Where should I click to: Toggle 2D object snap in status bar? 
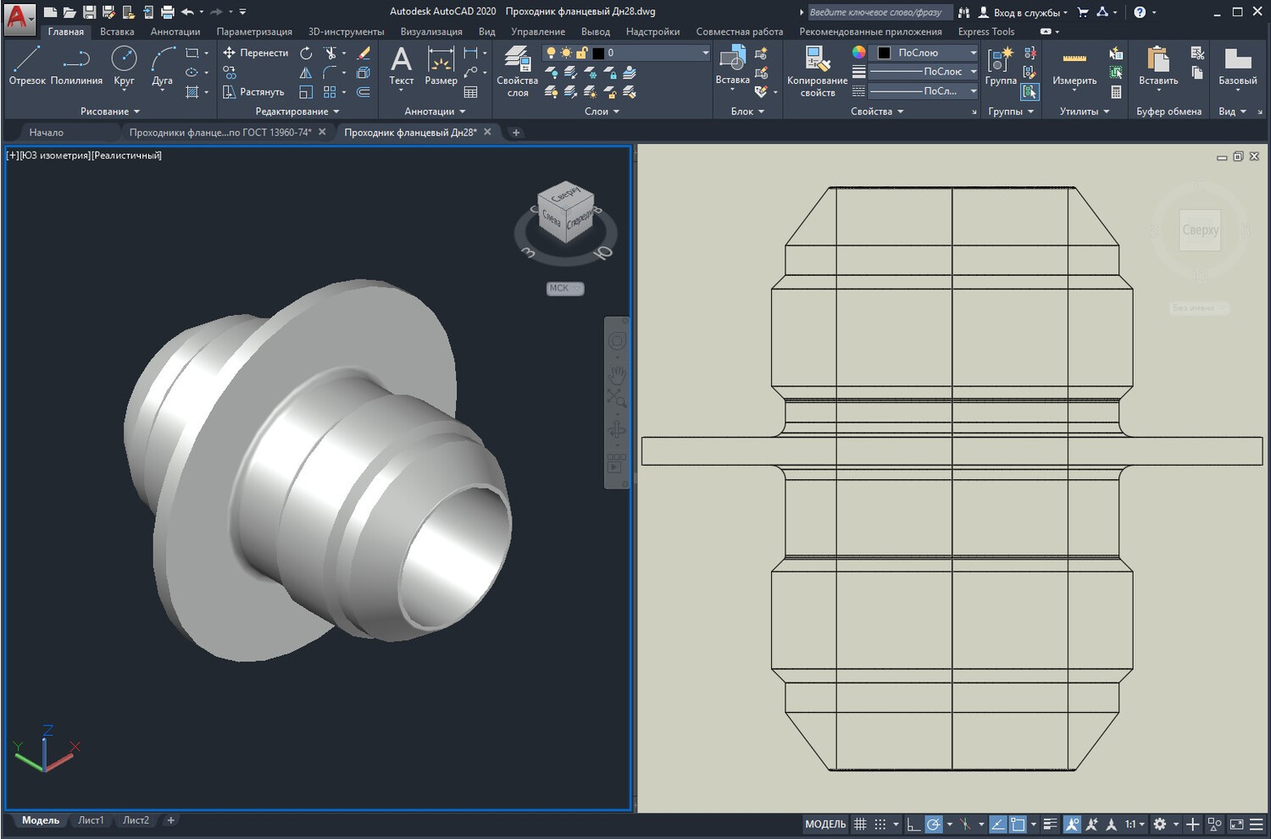pos(1018,824)
